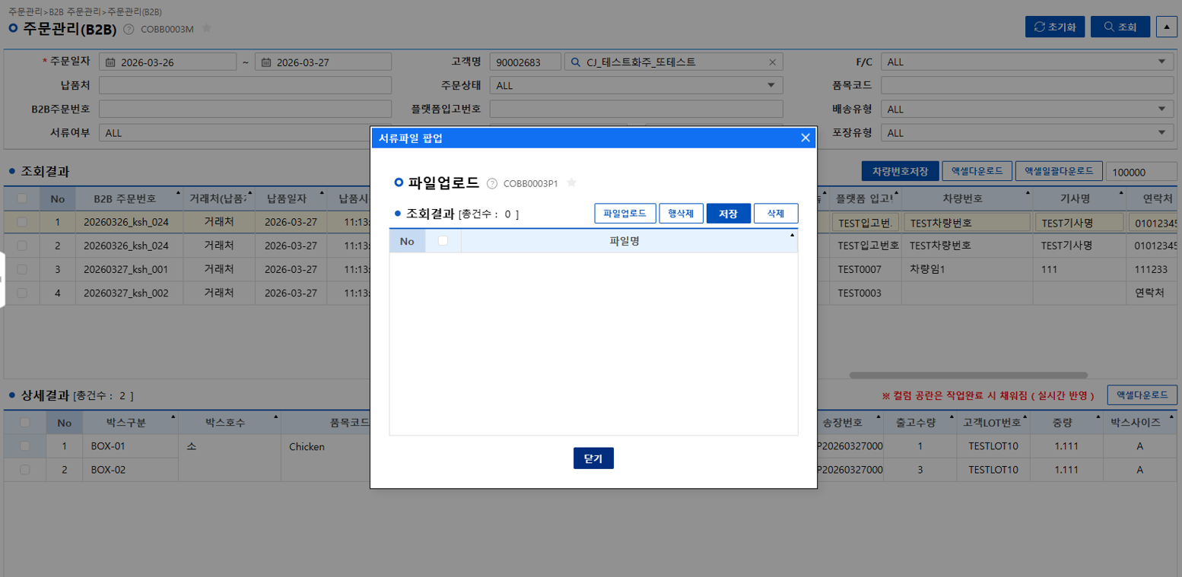This screenshot has height=577, width=1182.
Task: Click the 납품처 input field
Action: pyautogui.click(x=245, y=85)
